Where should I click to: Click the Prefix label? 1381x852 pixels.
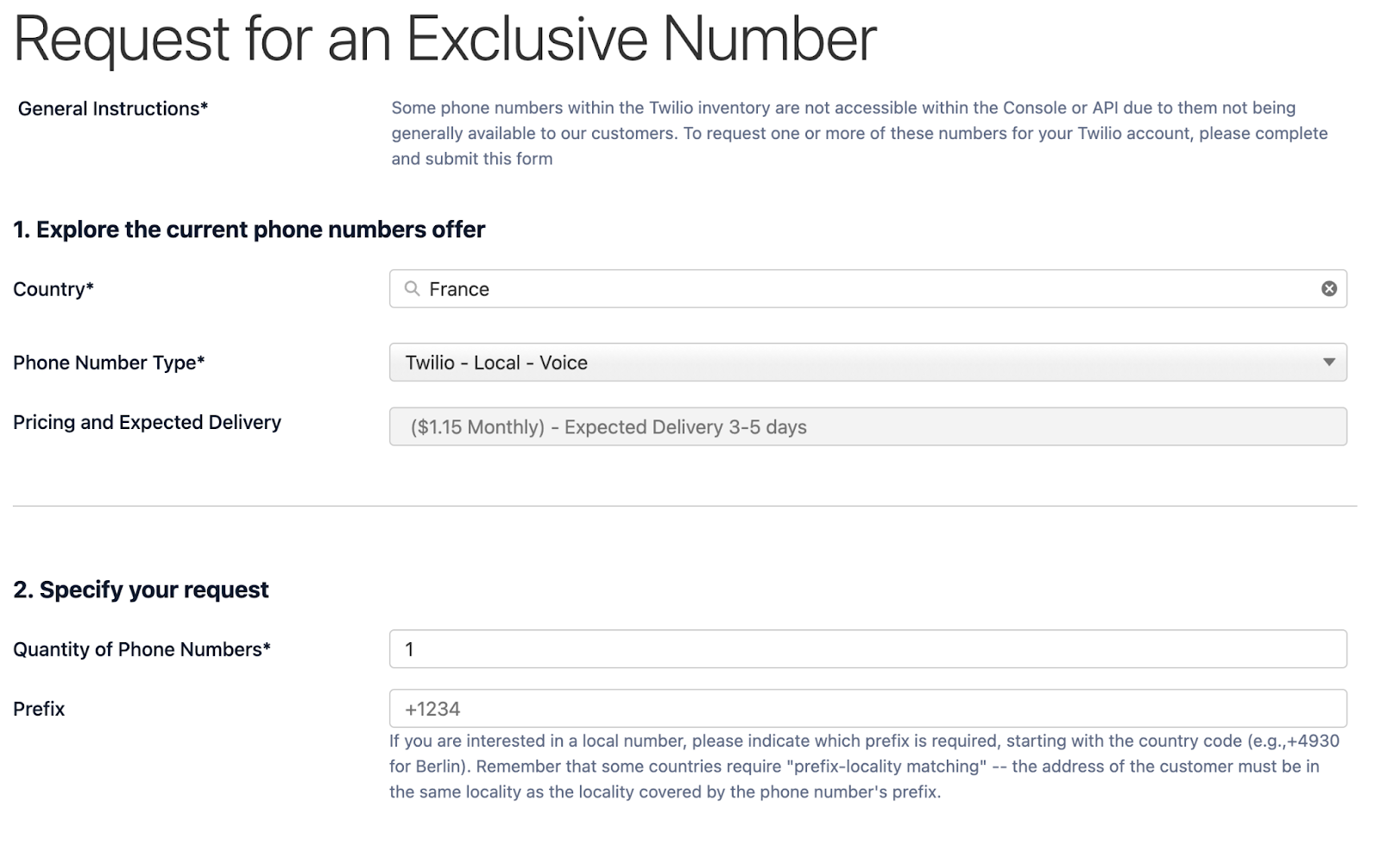pyautogui.click(x=39, y=709)
